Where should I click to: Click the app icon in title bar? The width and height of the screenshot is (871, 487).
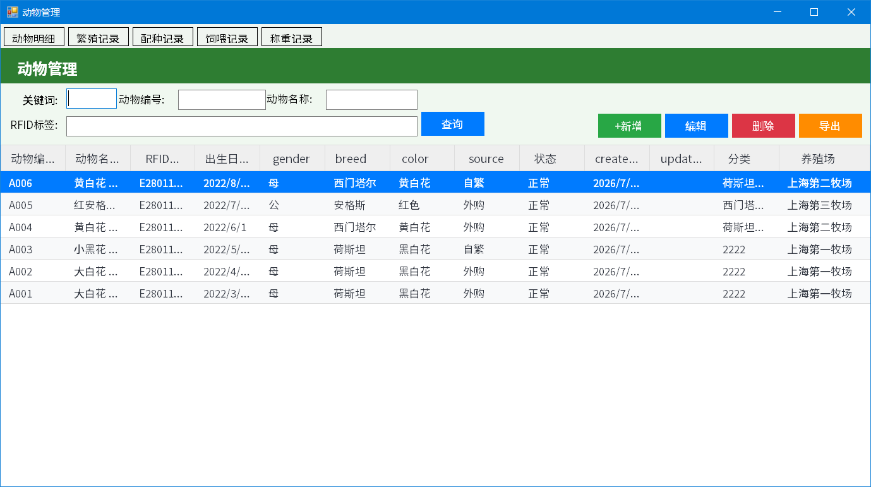13,12
